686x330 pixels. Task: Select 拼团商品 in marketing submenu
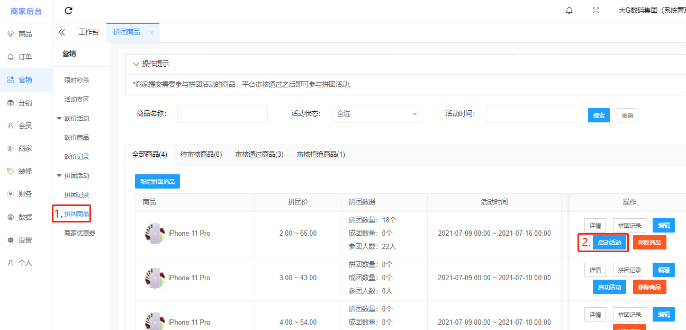77,214
